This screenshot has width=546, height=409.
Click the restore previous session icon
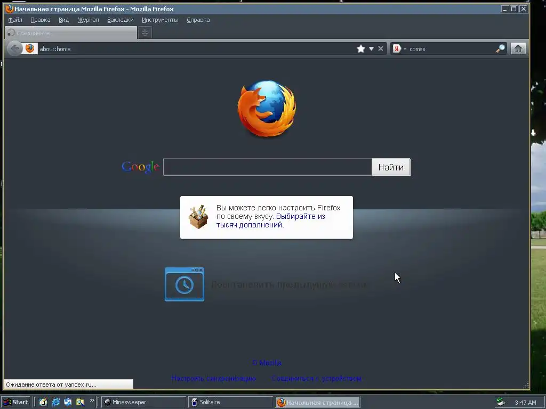[184, 284]
